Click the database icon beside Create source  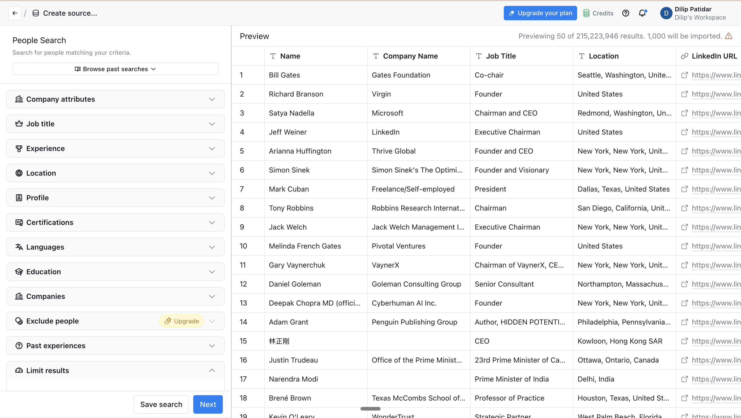(36, 13)
